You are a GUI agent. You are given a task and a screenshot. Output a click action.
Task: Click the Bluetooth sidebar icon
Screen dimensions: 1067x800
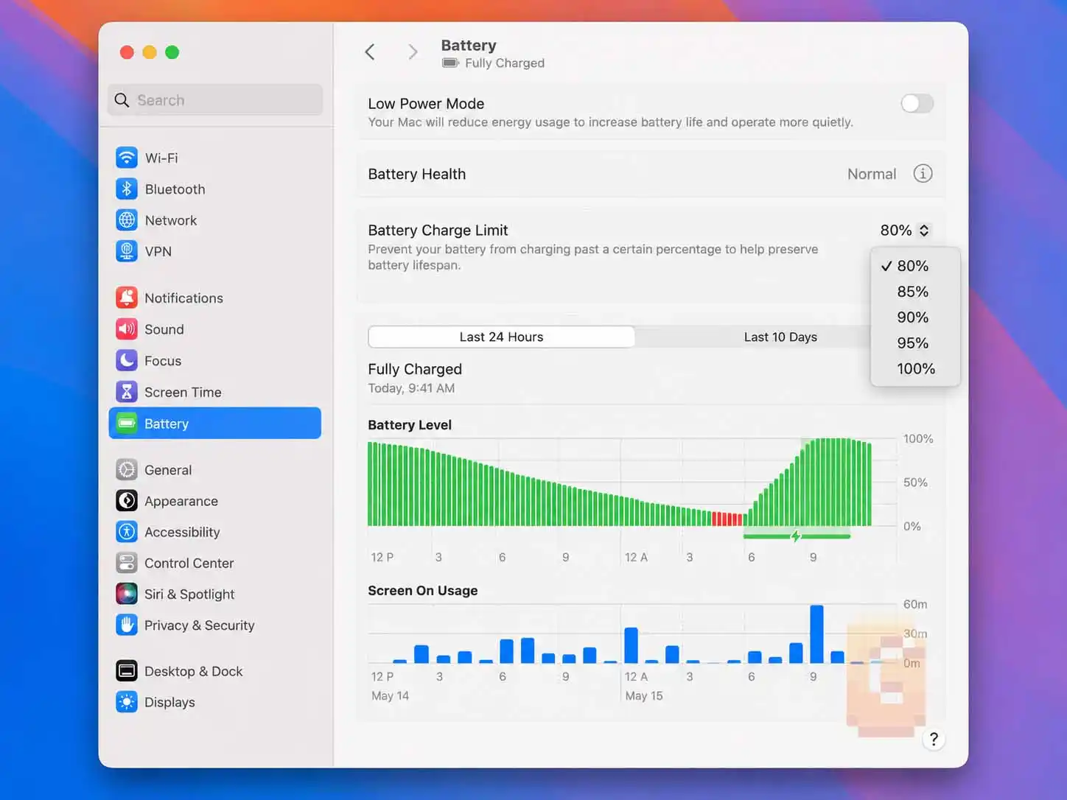[x=127, y=189]
